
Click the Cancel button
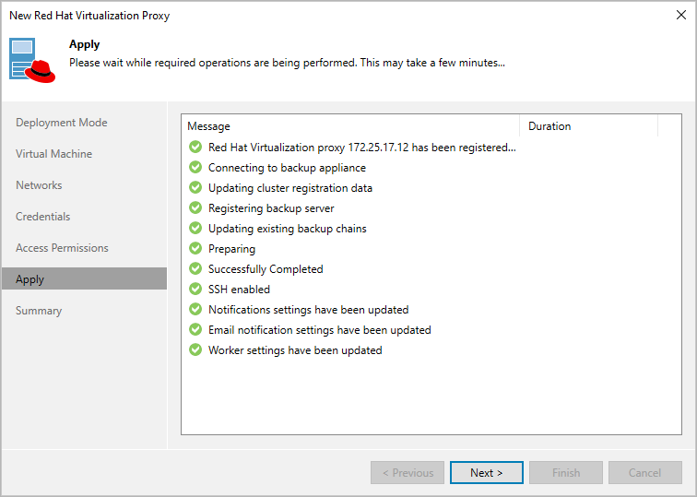(x=645, y=472)
